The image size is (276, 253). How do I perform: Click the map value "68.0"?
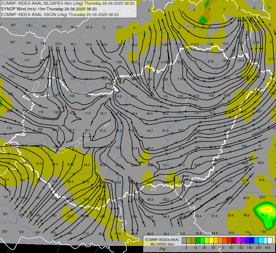click(x=74, y=27)
